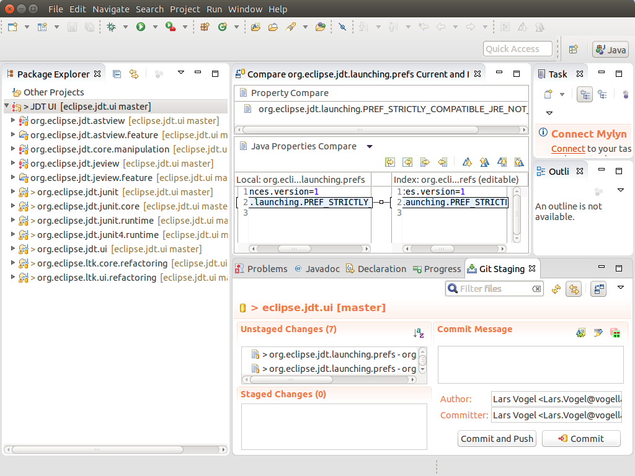Open the Run button dropdown arrow

pyautogui.click(x=155, y=27)
